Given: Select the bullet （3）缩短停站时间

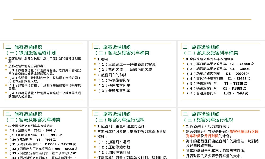Looking at the screenshot, I should click(x=114, y=153).
